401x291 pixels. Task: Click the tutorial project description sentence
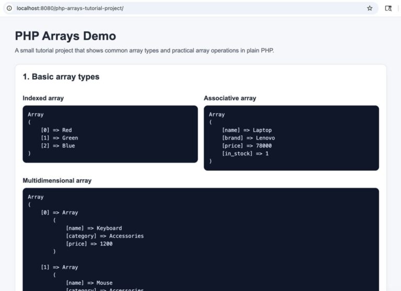[144, 51]
